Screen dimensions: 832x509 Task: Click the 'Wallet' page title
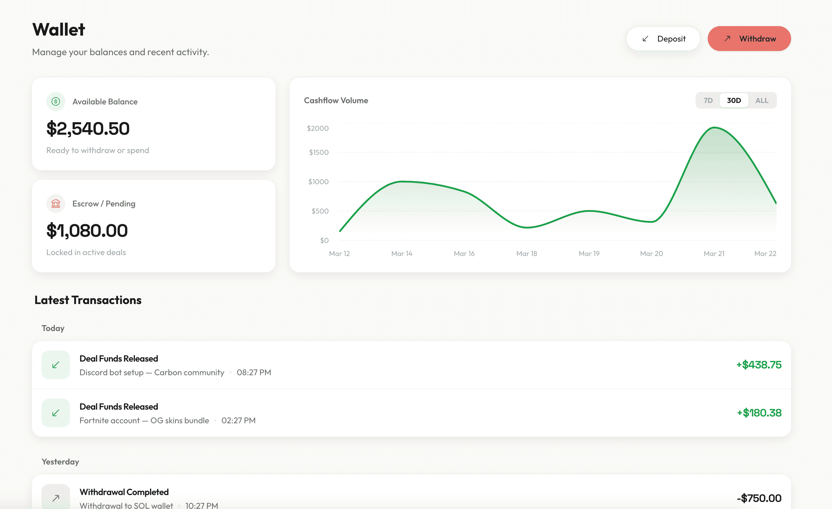tap(59, 29)
